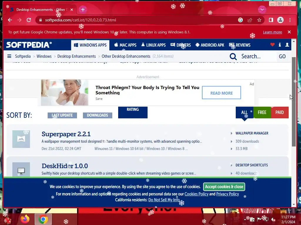Click the Action Center flag tray icon

pyautogui.click(x=259, y=219)
